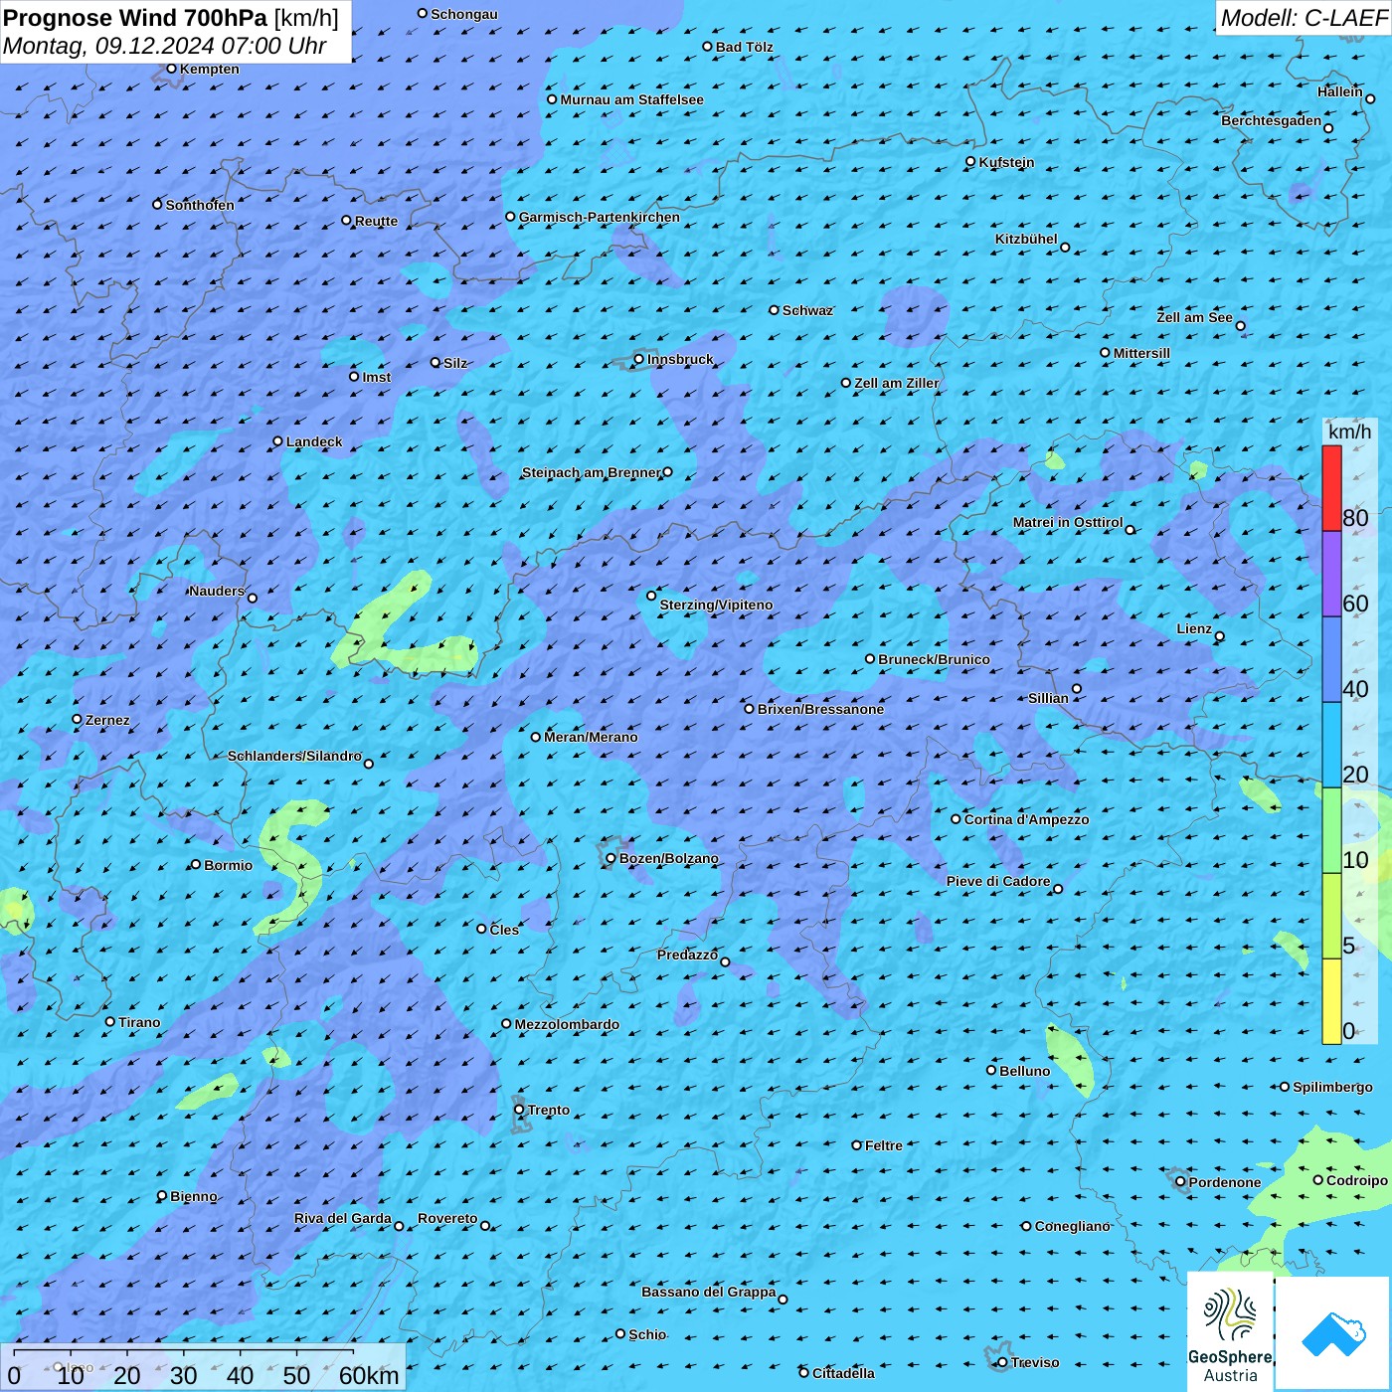Click the Feltre location marker

(x=857, y=1144)
